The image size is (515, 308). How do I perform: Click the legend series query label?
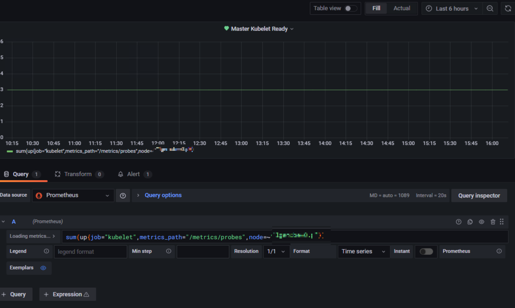tap(105, 151)
